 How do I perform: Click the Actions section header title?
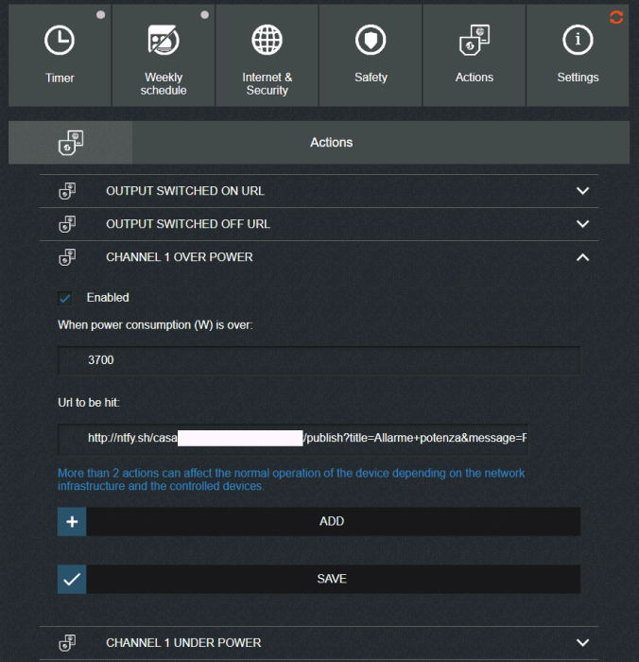[332, 143]
